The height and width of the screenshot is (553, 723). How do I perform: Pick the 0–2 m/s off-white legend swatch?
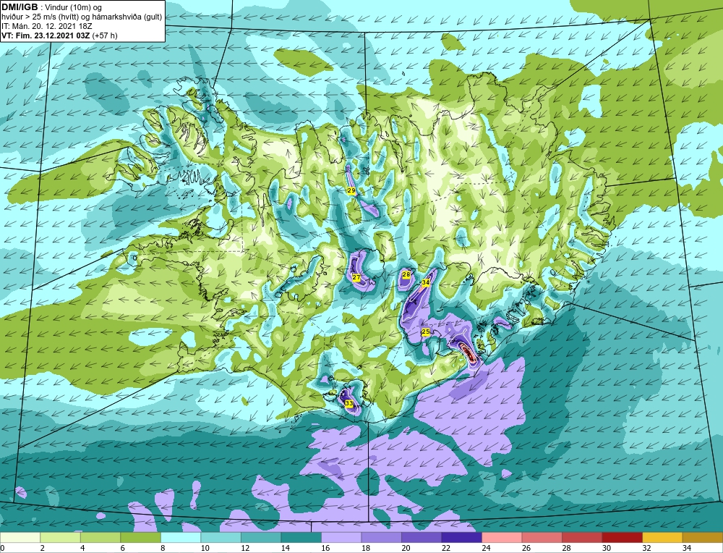point(20,538)
